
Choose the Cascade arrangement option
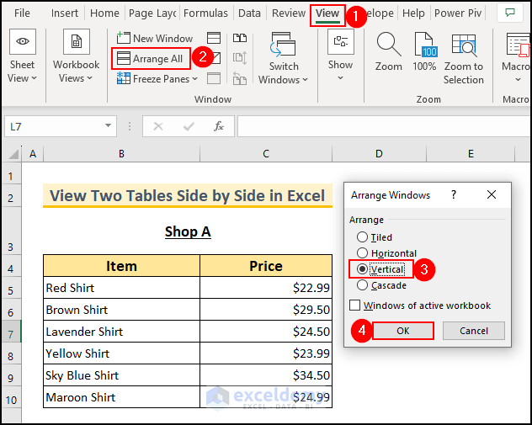363,285
